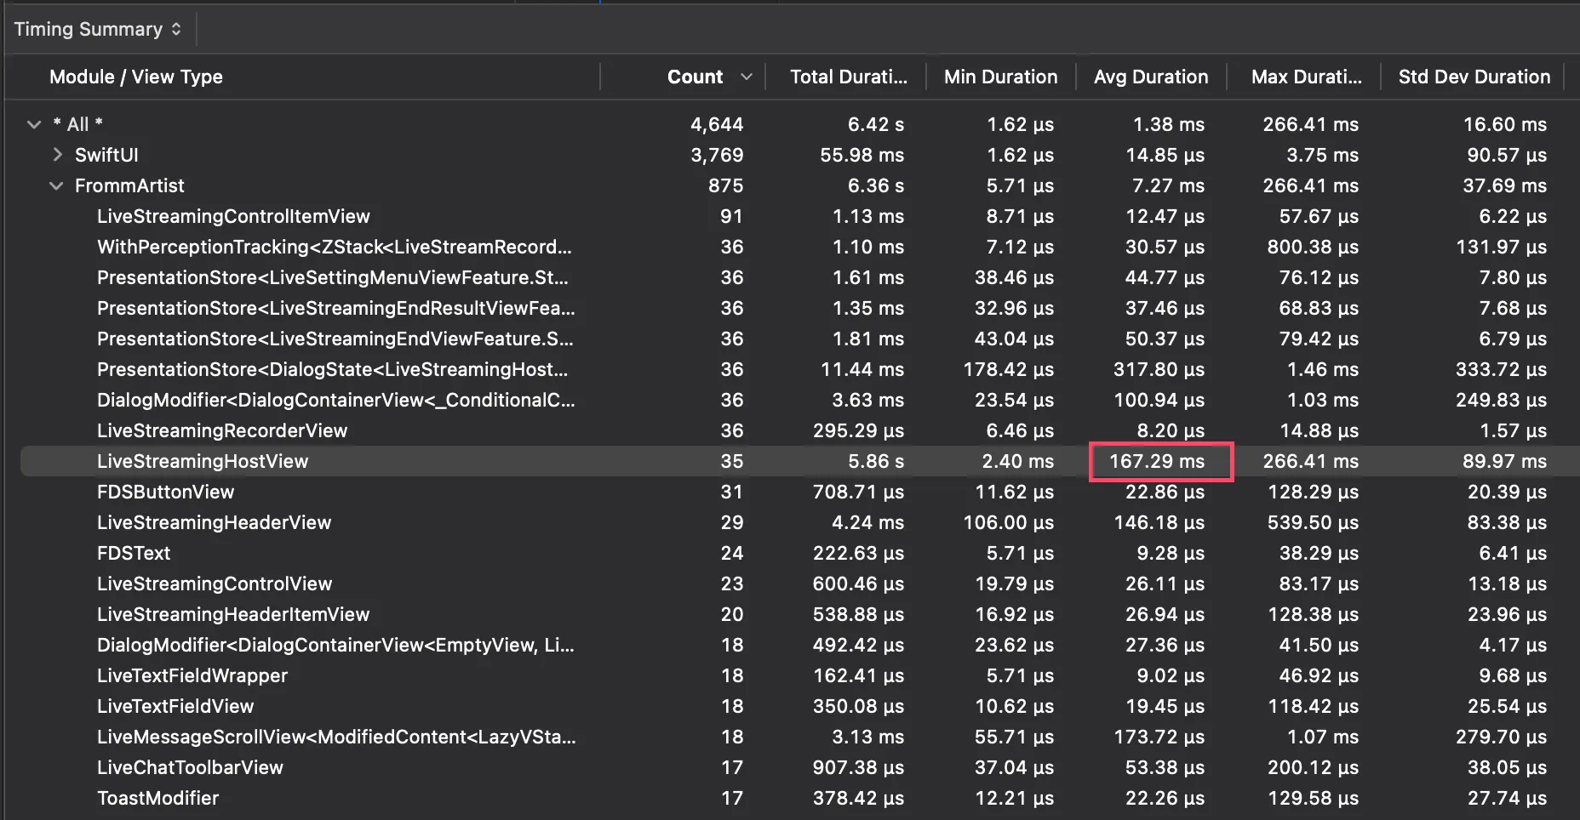Click the 7.27 ms average of FrommArtist
The height and width of the screenshot is (820, 1580).
coord(1169,185)
